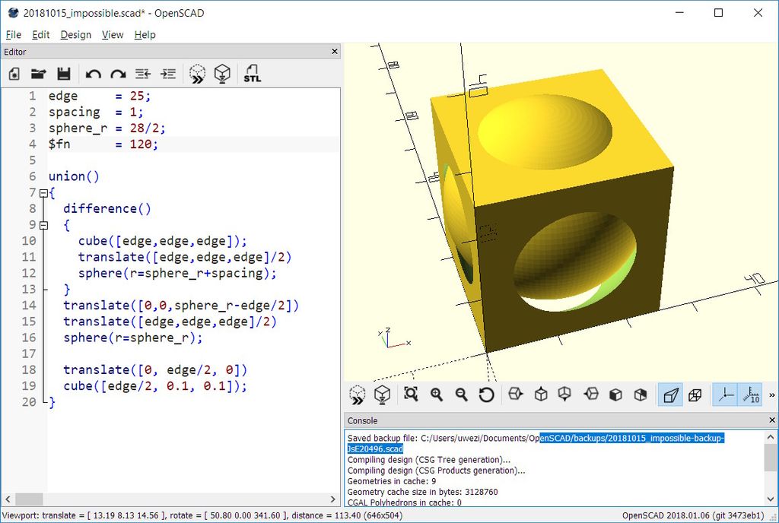
Task: Open the Design menu
Action: point(75,34)
